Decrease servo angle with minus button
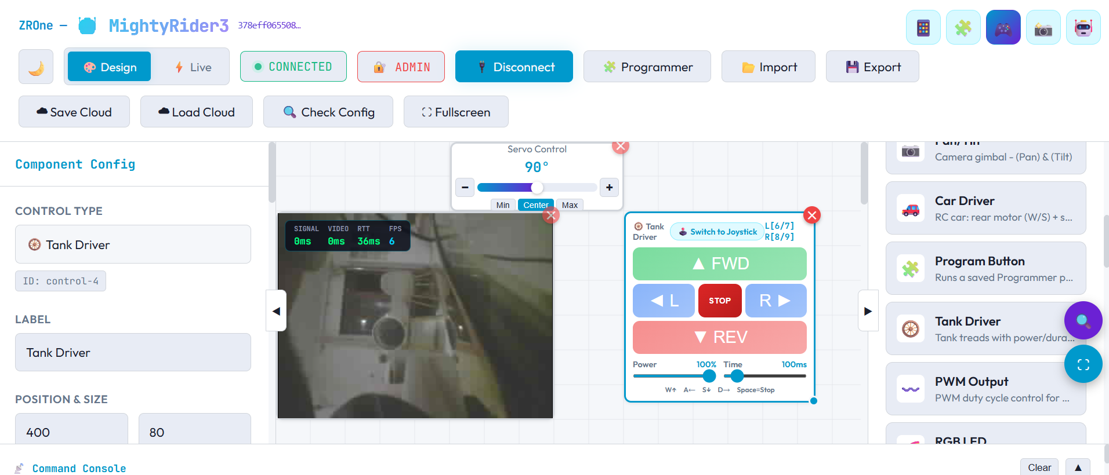Screen dimensions: 1109x475 tap(465, 187)
